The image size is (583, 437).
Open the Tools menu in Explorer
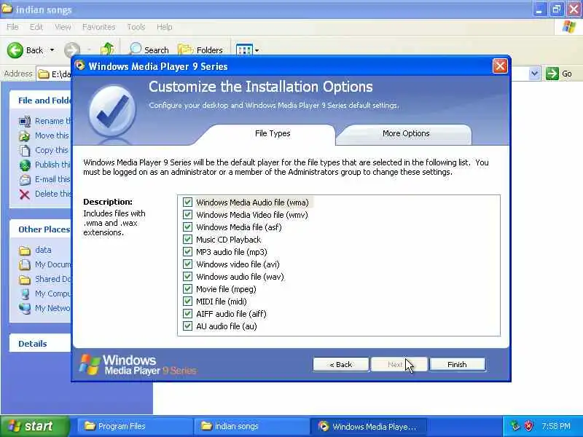(136, 27)
